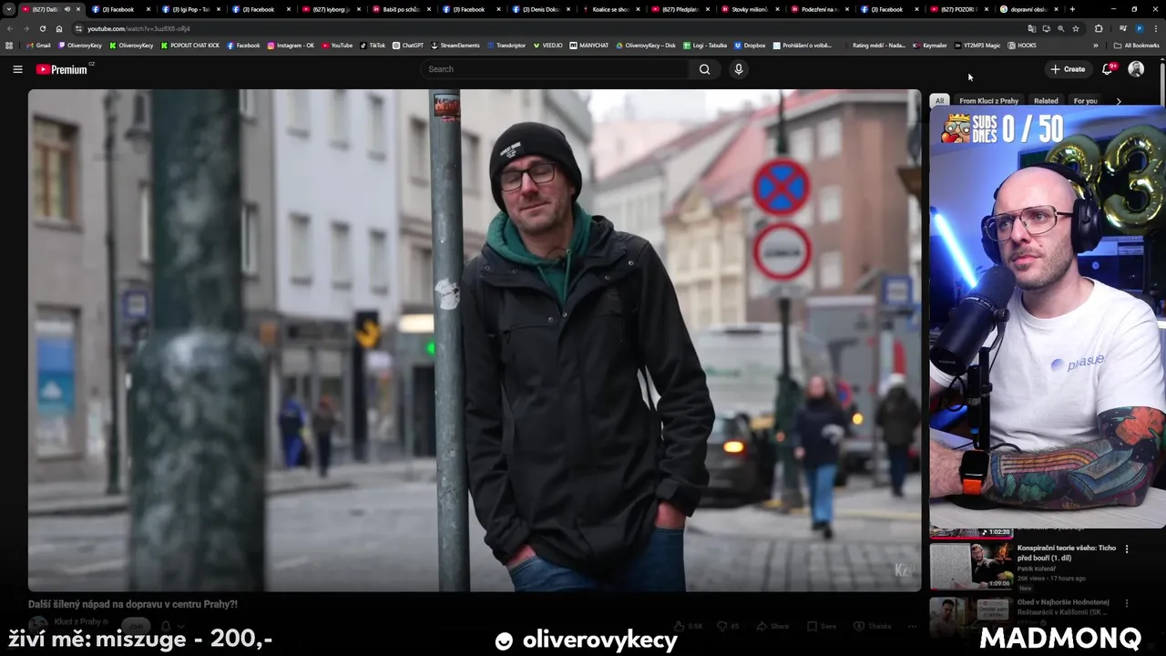Viewport: 1166px width, 656px height.
Task: Open the YouTube bookmark in bookmarks bar
Action: (337, 46)
